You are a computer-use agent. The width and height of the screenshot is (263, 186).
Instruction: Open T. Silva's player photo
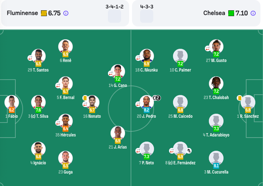pos(38,102)
